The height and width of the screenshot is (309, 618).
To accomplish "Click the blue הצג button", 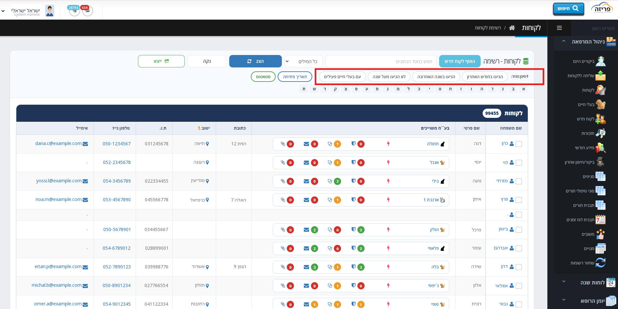I will (x=255, y=61).
